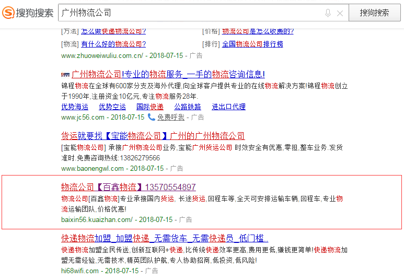Select the 优势海运 sublink
Viewport: 404px width, 280px height.
tap(75, 107)
